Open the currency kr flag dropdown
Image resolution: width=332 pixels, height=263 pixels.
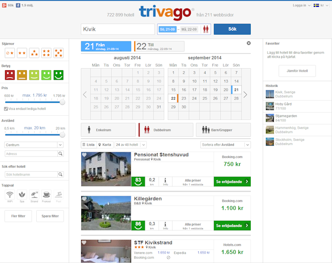click(x=321, y=5)
